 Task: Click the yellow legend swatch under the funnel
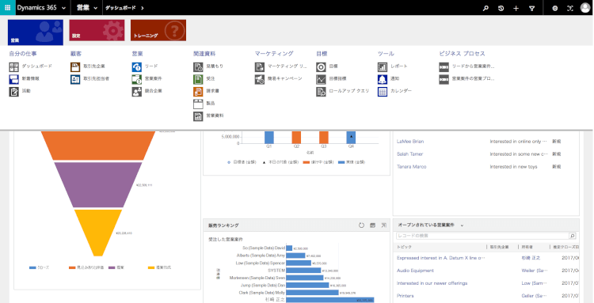coord(151,268)
